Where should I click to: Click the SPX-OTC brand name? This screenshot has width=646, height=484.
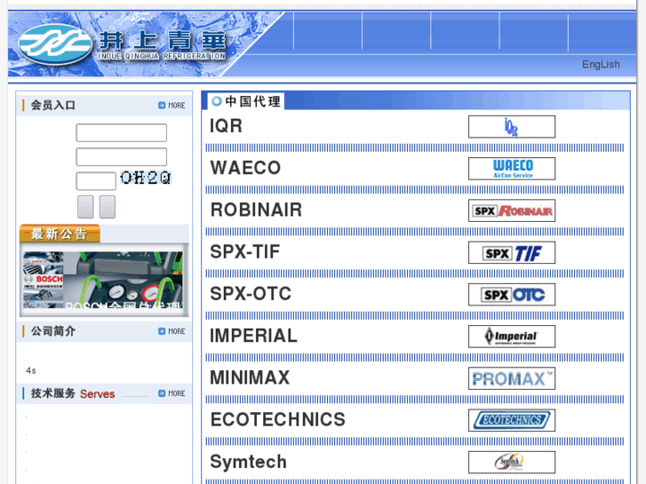click(251, 294)
